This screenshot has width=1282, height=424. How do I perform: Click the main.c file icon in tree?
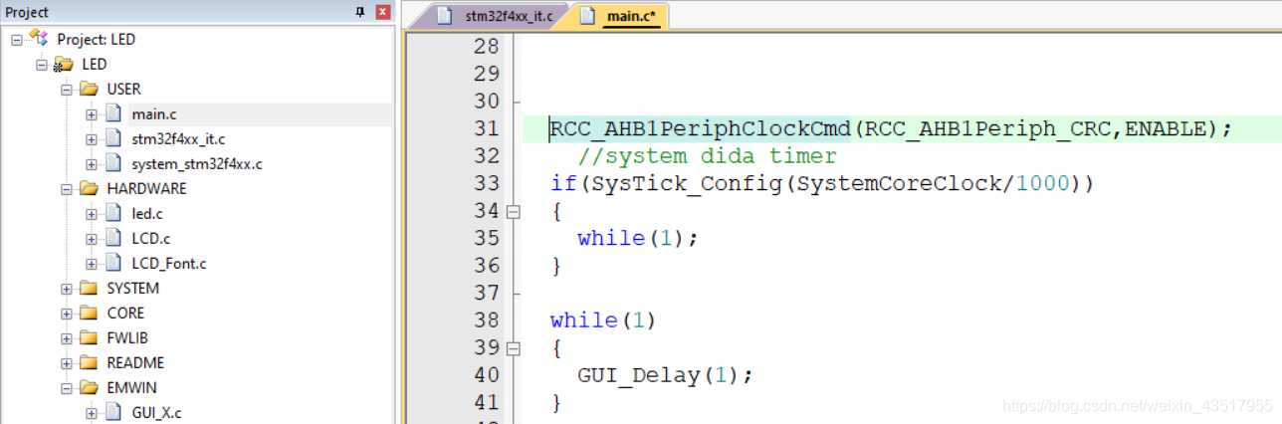click(112, 113)
